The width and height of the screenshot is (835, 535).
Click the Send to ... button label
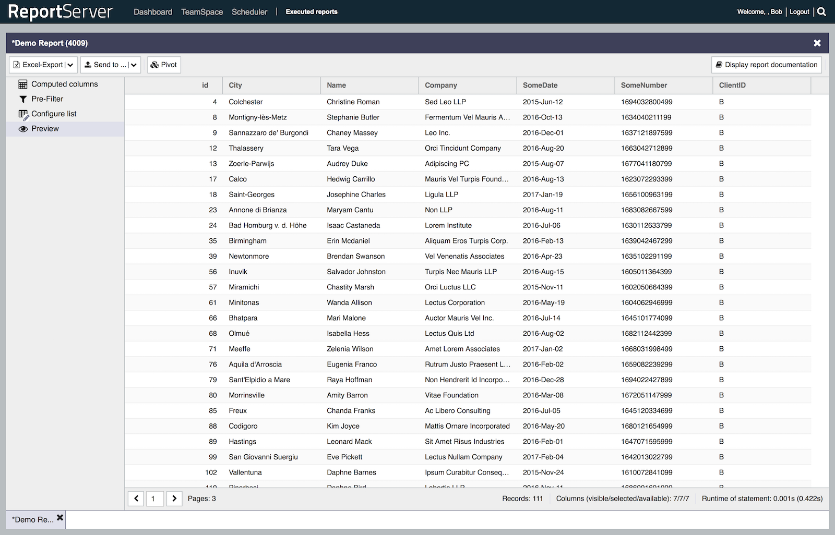click(110, 65)
